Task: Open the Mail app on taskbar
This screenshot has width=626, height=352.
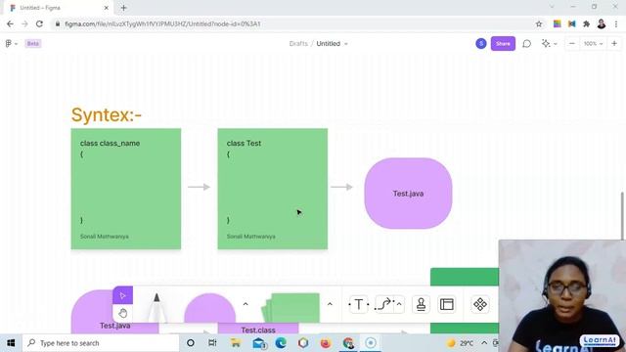Action: [x=258, y=343]
